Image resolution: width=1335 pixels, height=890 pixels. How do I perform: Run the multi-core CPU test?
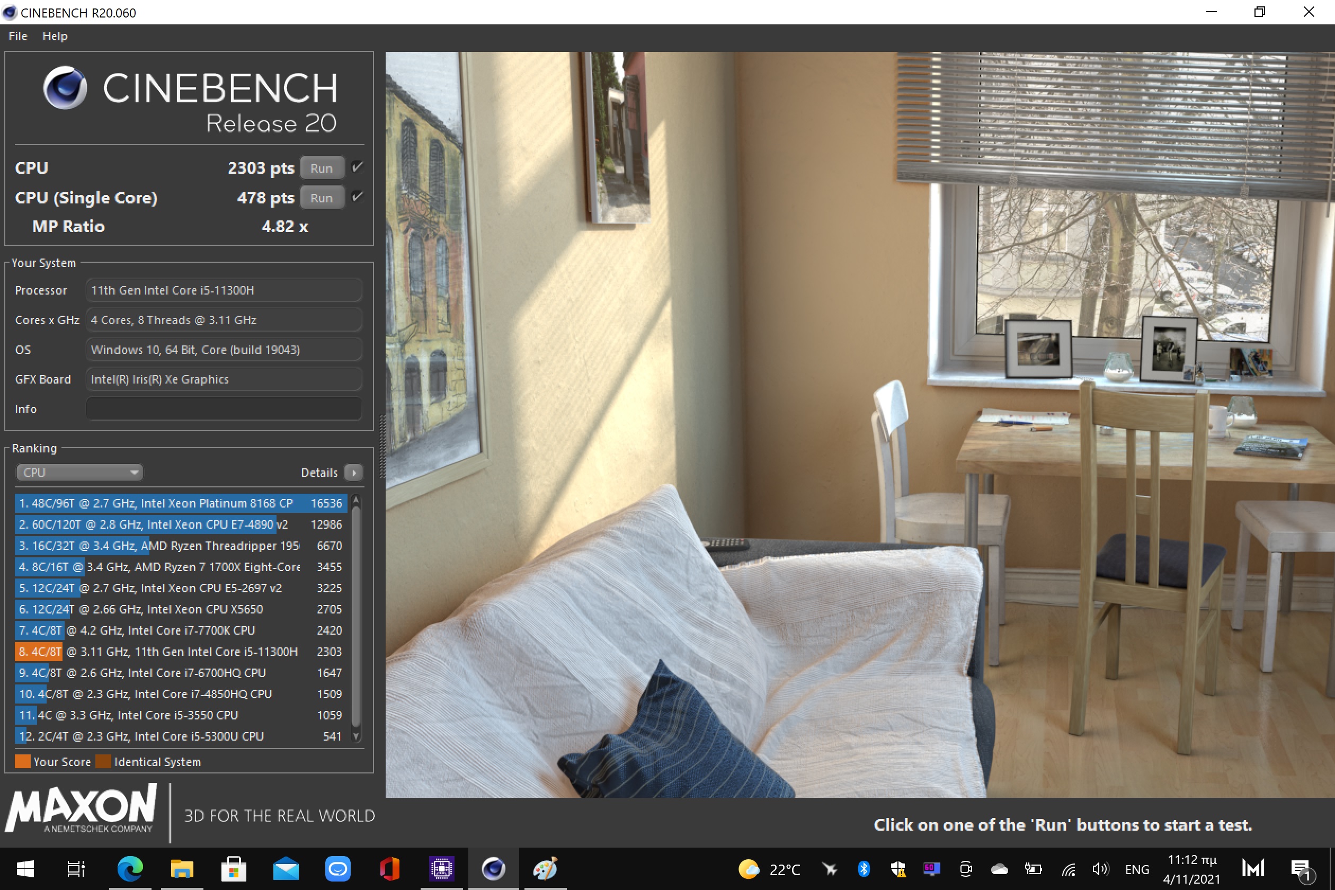[x=321, y=168]
